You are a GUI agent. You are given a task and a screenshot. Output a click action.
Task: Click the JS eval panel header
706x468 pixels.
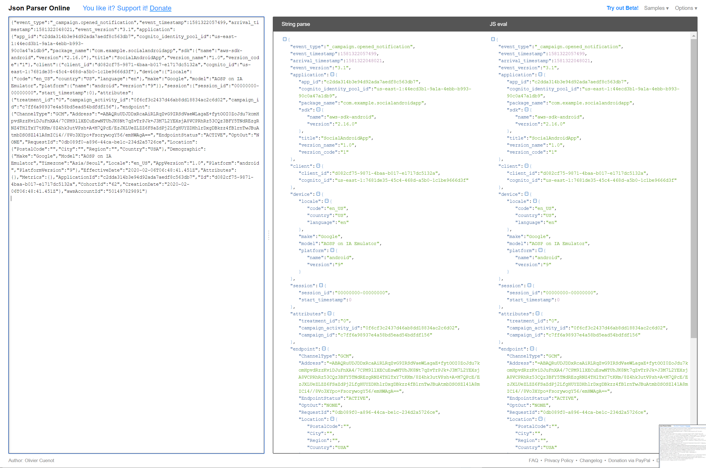[498, 24]
